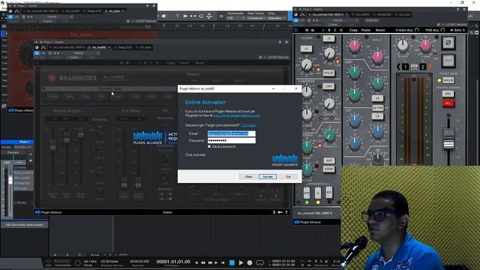The width and height of the screenshot is (480, 270).
Task: Click the Mute button on SSL console
Action: [448, 61]
